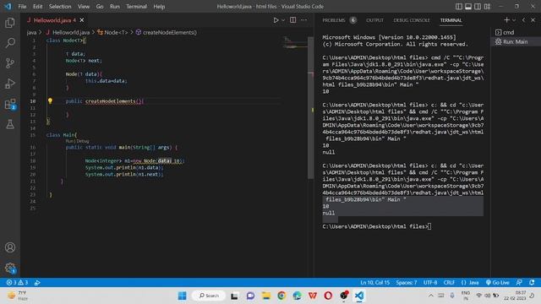Open the View menu
This screenshot has width=541, height=304.
point(84,7)
